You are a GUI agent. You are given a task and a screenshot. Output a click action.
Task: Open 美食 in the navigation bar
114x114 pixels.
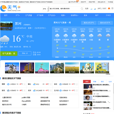tap(85, 15)
